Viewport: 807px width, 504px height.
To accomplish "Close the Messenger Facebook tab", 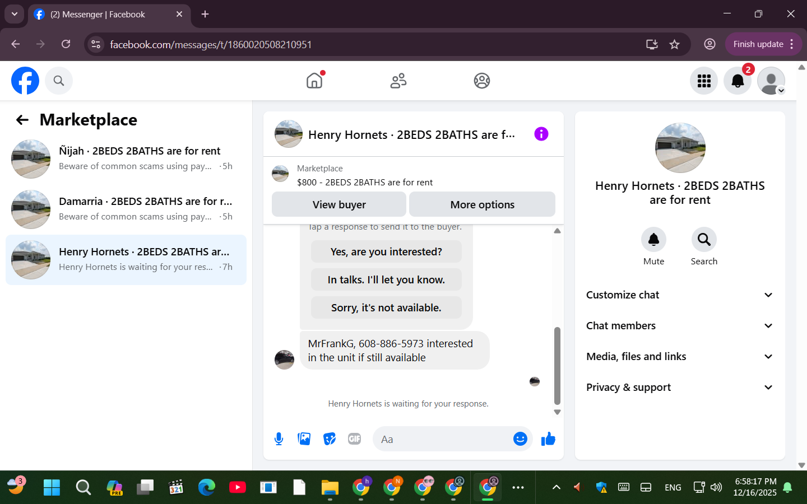I will pyautogui.click(x=179, y=15).
